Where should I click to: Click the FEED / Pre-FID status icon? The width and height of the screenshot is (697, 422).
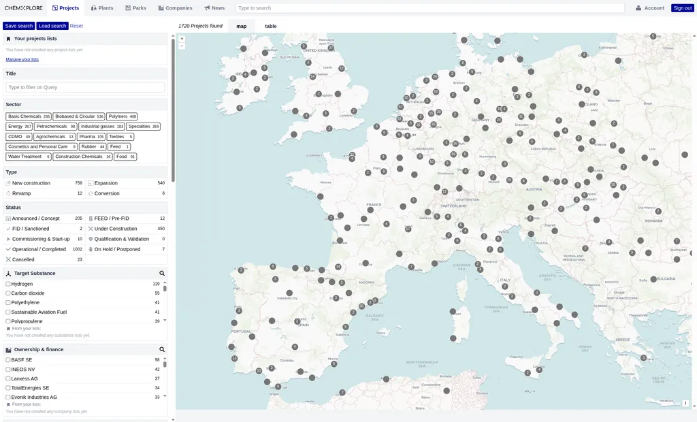pos(91,218)
